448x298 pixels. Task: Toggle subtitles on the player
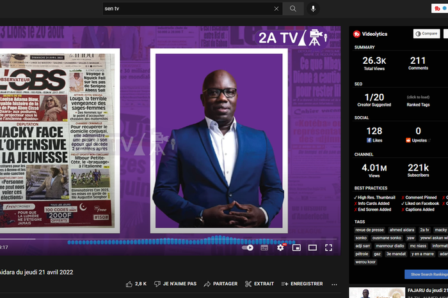coord(264,248)
